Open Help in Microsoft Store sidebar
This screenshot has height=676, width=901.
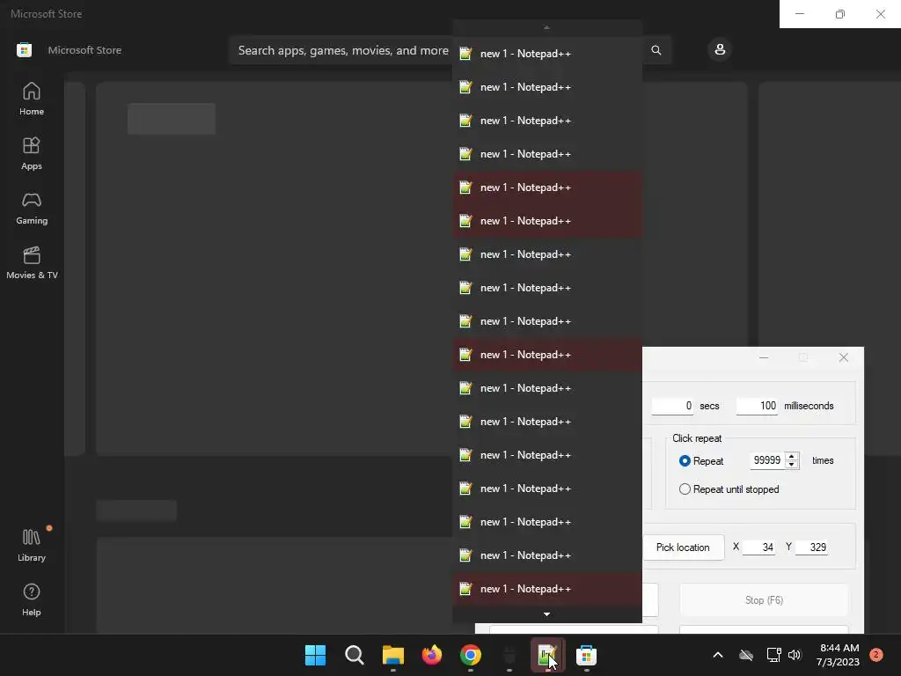(32, 599)
